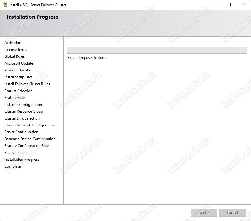The image size is (251, 221).
Task: Select the Cluster Resource Group step
Action: click(24, 111)
